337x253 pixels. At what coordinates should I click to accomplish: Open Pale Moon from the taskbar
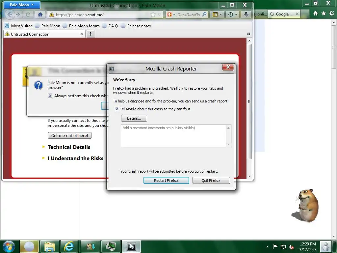coord(29,246)
